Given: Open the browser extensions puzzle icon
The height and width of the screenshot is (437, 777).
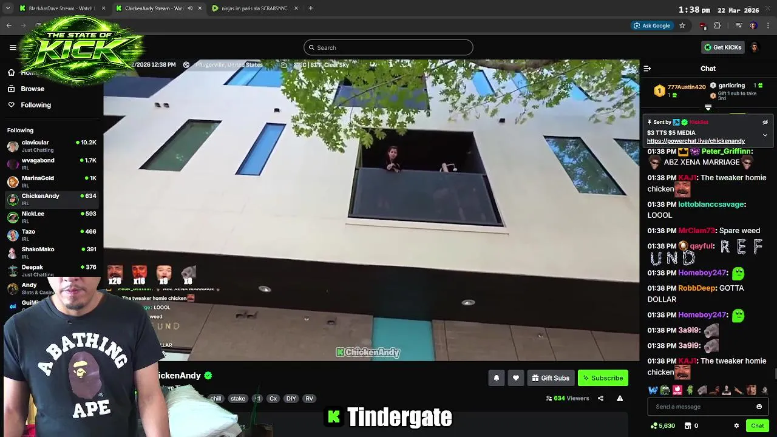Looking at the screenshot, I should point(718,25).
